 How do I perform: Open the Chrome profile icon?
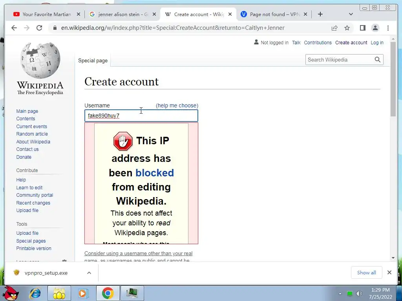point(375,28)
